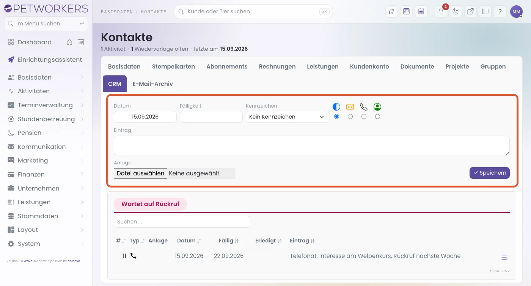The width and height of the screenshot is (531, 286).
Task: Click the Einrichtungsassistent rocket entry
Action: tap(46, 59)
